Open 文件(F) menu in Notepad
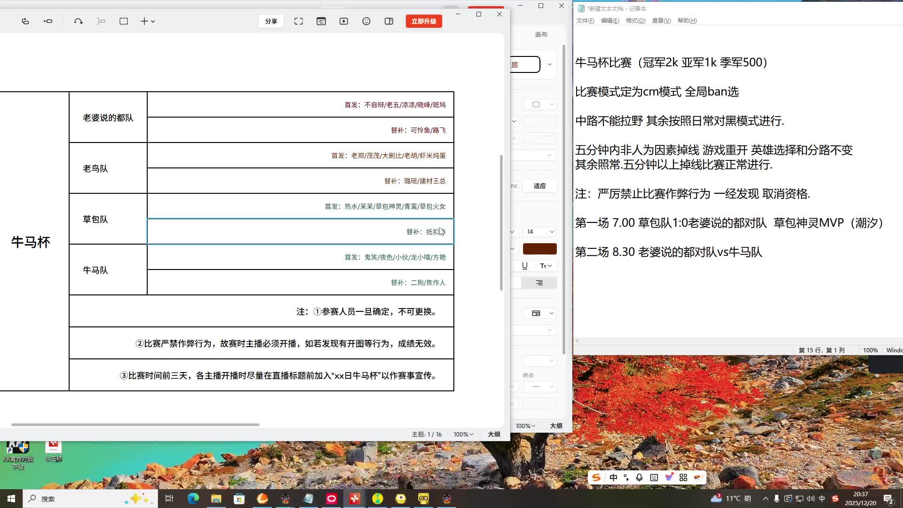Screen dimensions: 903x508 [x=585, y=21]
